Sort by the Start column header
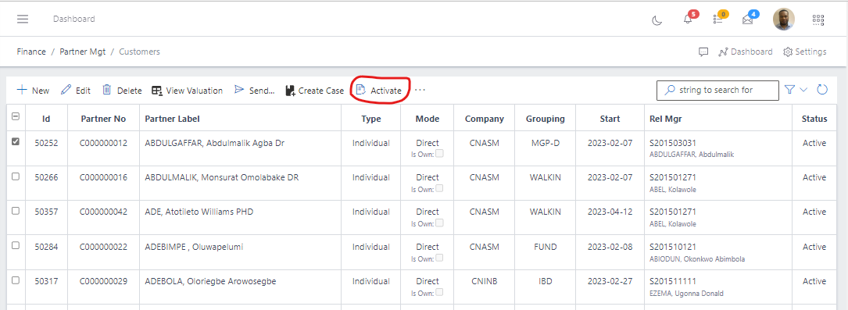 610,119
